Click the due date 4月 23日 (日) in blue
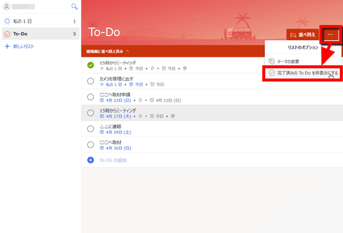Screen dimensions: 343x233 pyautogui.click(x=118, y=100)
